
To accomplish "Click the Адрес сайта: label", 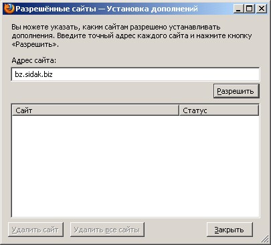I will [34, 60].
